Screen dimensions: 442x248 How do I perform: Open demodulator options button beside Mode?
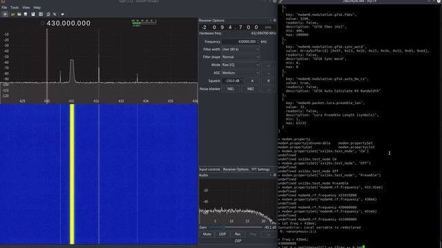click(269, 65)
